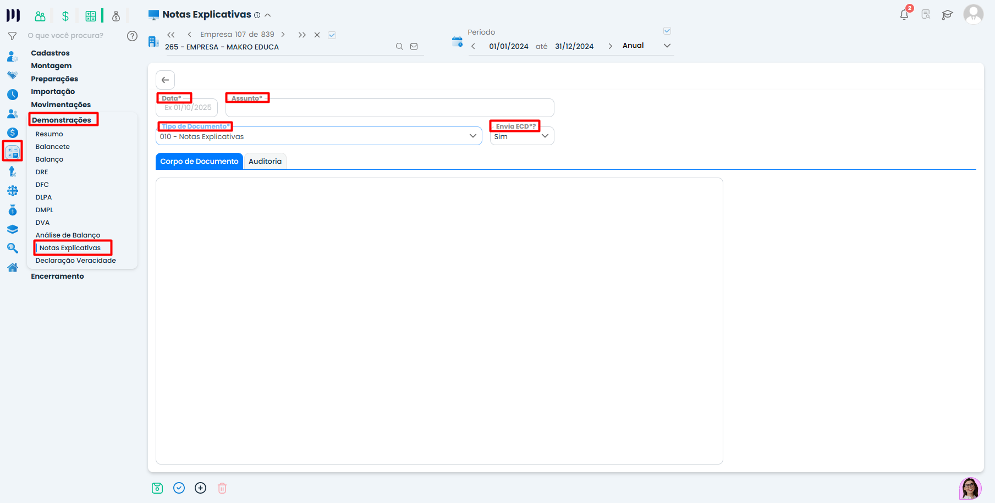
Task: Toggle the checkbox beside company navigation
Action: point(332,35)
